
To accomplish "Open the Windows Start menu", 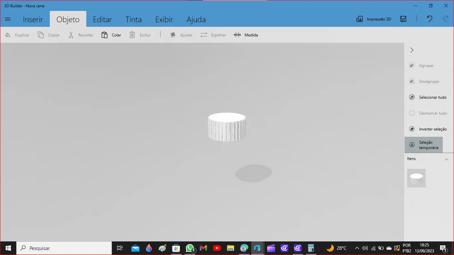I will click(x=8, y=248).
